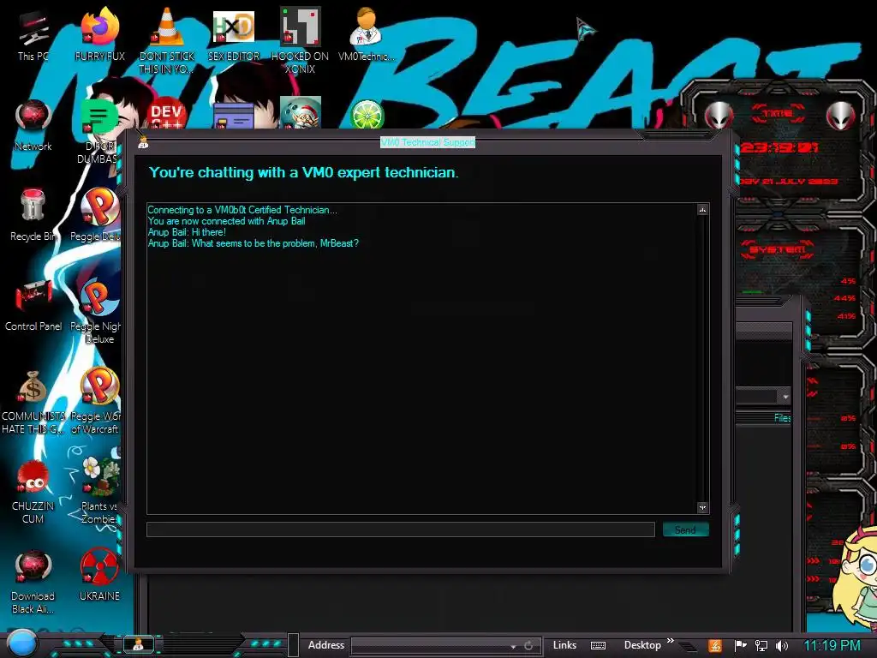Screen dimensions: 877x658
Task: Click the 'Anup Bail: Hi there!' line
Action: point(187,232)
